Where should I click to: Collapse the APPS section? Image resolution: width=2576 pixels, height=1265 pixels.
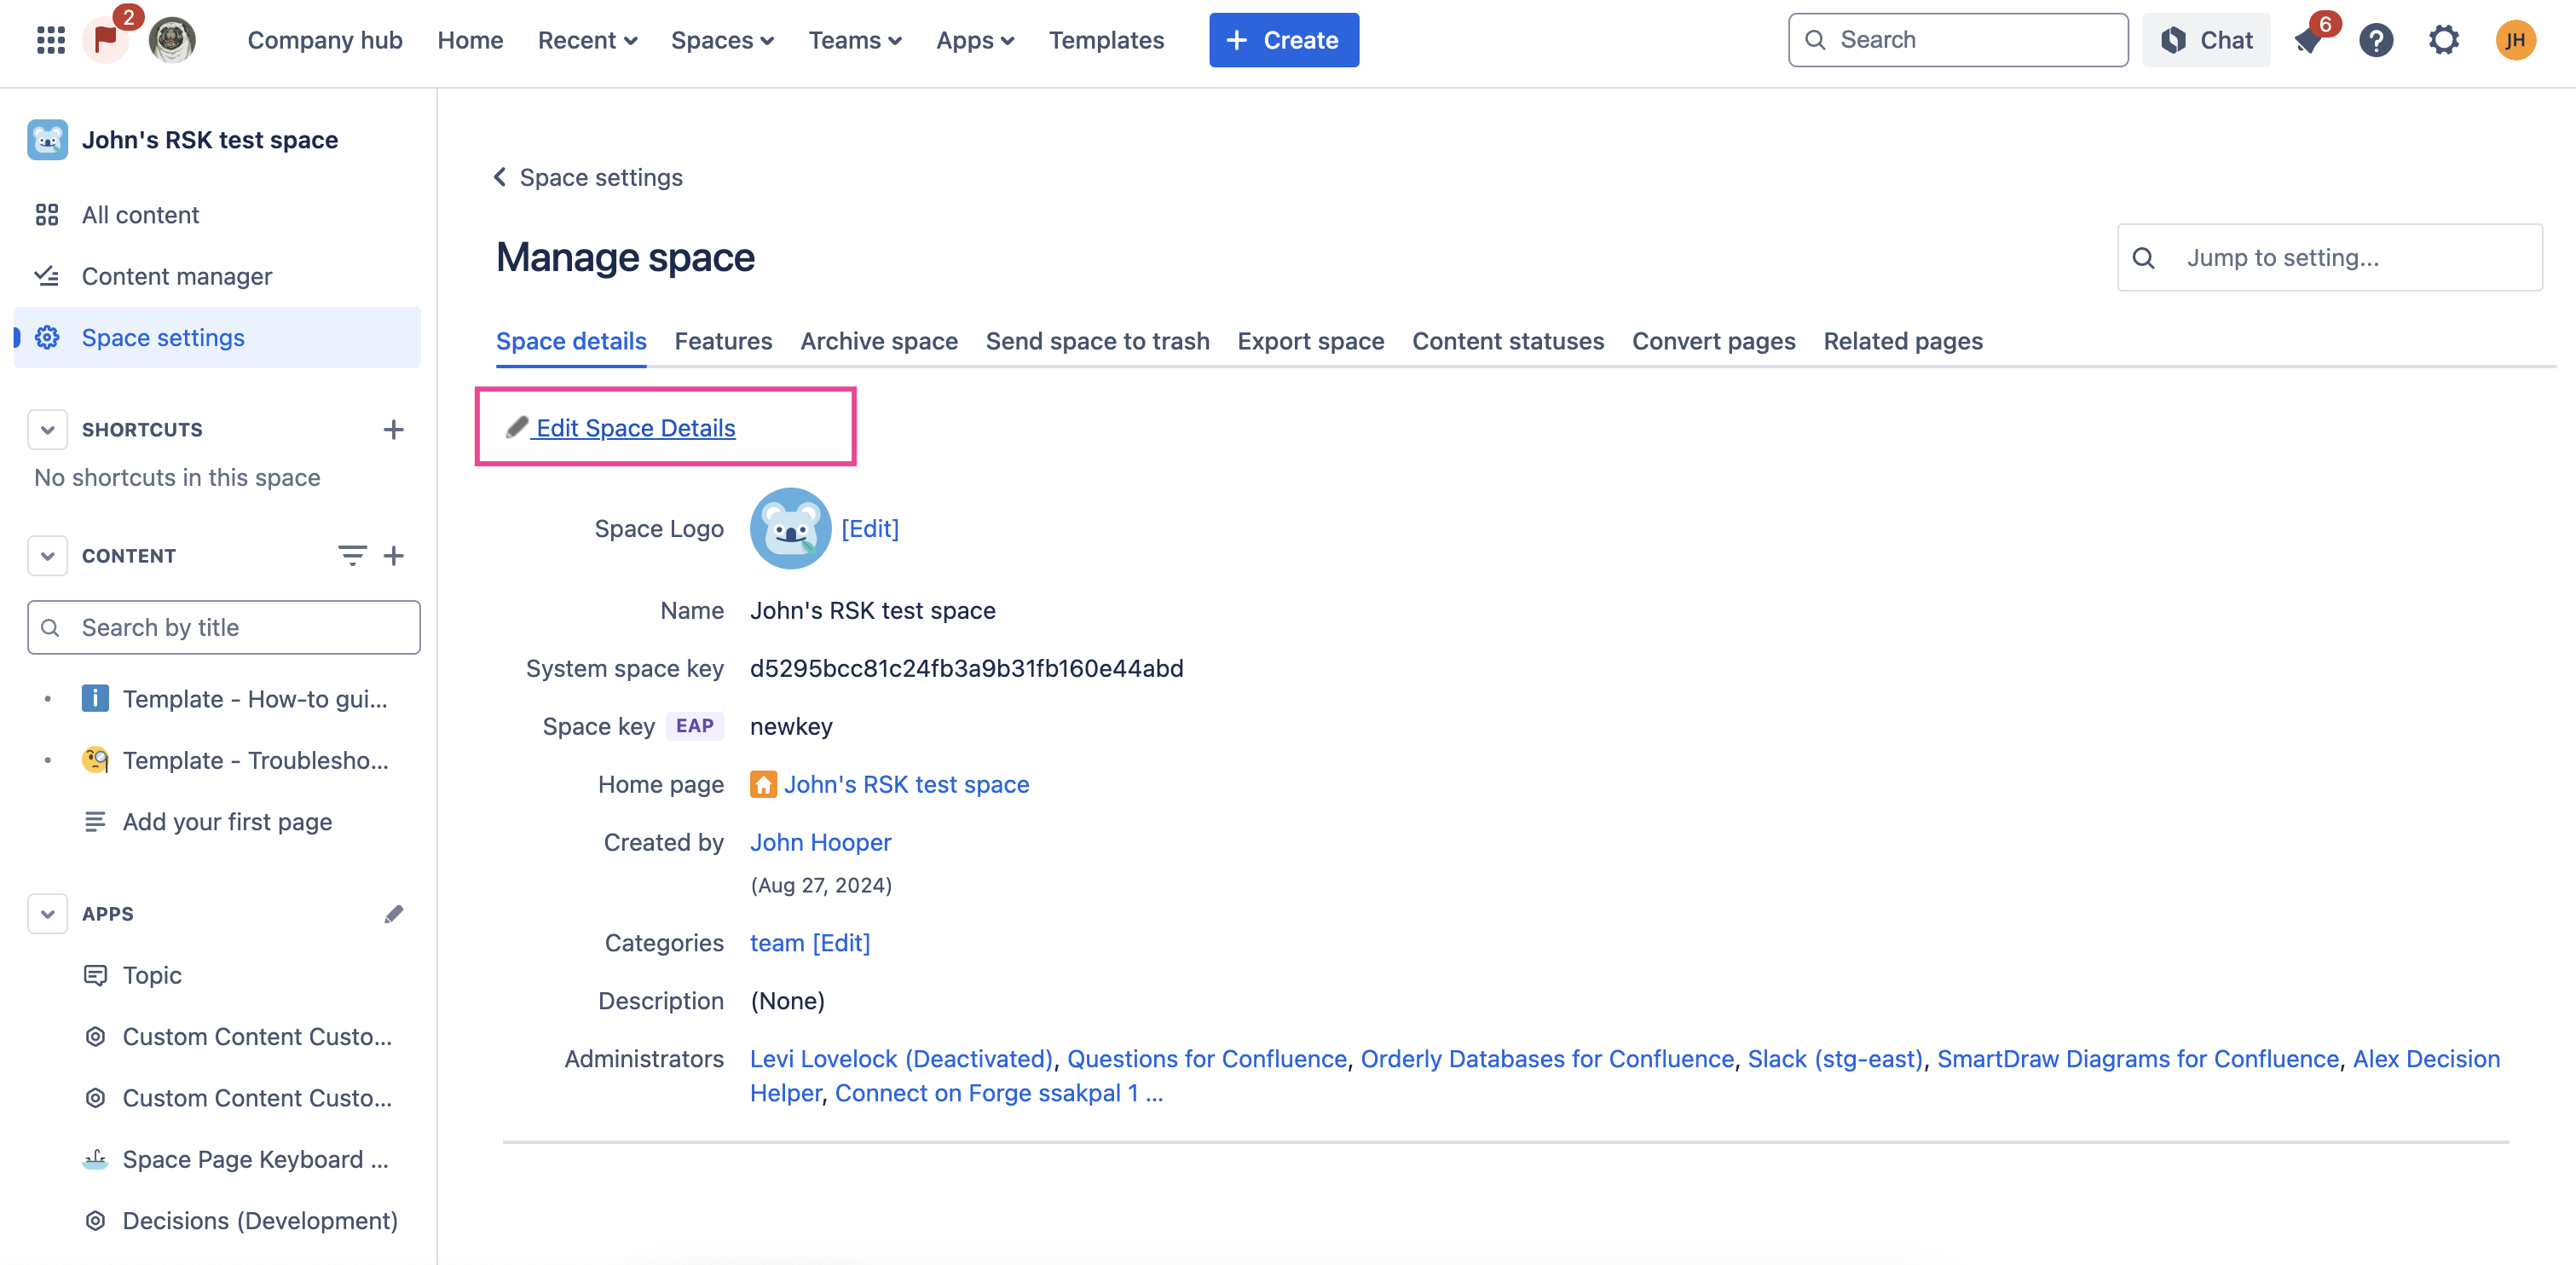click(47, 913)
